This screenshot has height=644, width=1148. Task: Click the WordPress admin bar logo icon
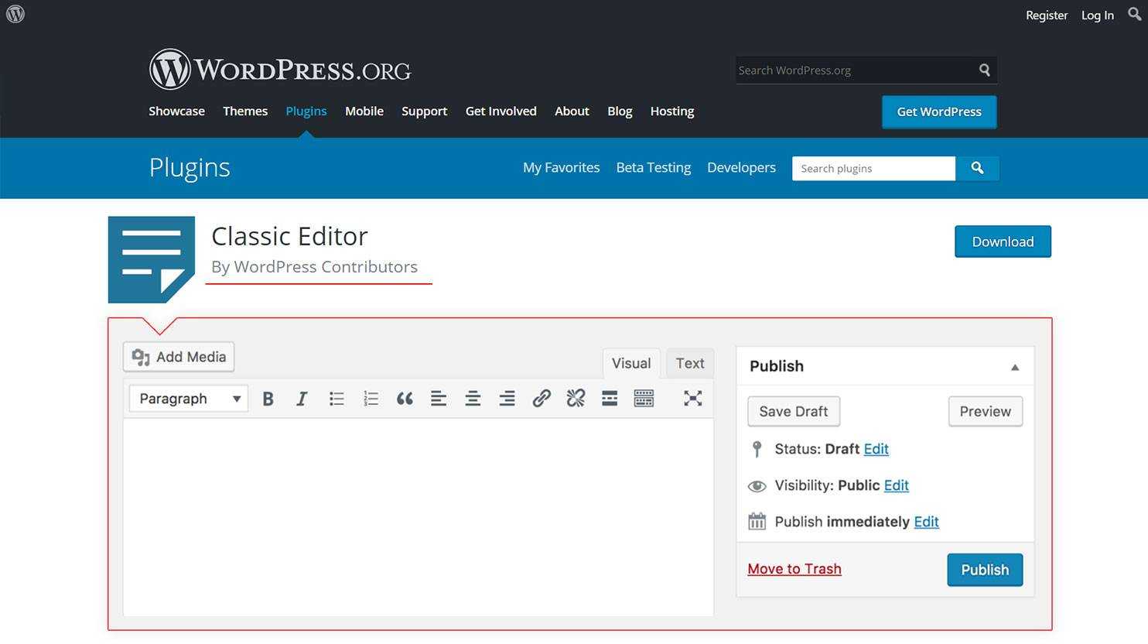point(15,14)
